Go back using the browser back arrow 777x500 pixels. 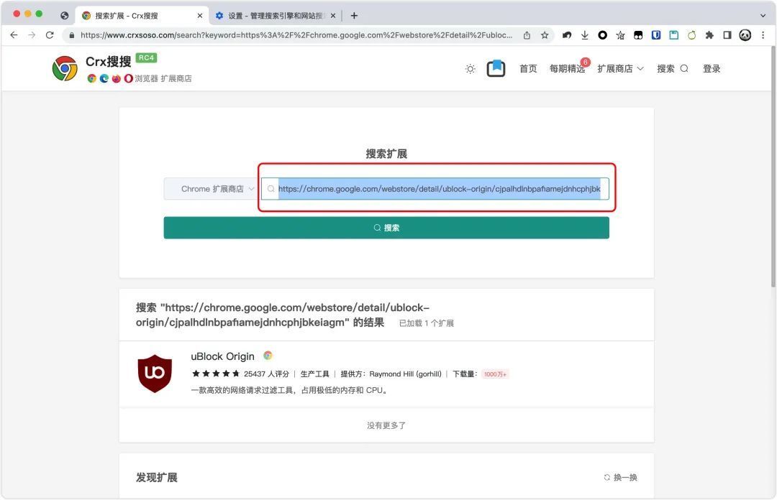[x=14, y=35]
